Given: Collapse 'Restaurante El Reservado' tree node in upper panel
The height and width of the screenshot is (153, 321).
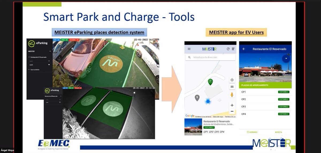Looking at the screenshot, I should tap(29, 57).
